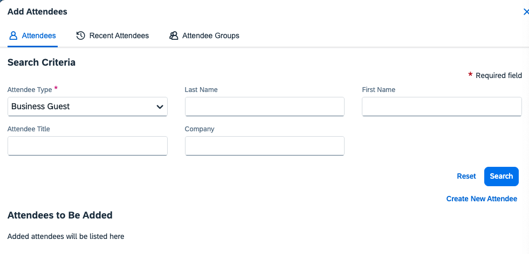
Task: Click the 'Search Criteria' heading
Action: click(42, 62)
